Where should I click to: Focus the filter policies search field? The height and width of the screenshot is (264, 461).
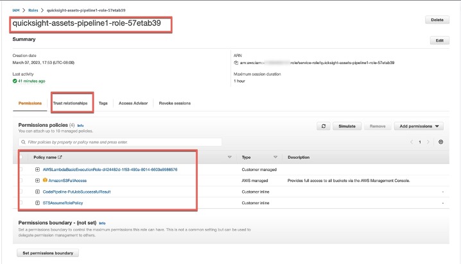click(120, 142)
